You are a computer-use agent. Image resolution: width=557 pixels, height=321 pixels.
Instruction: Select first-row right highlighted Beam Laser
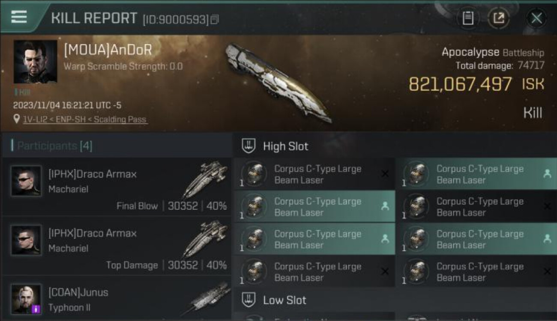click(476, 174)
